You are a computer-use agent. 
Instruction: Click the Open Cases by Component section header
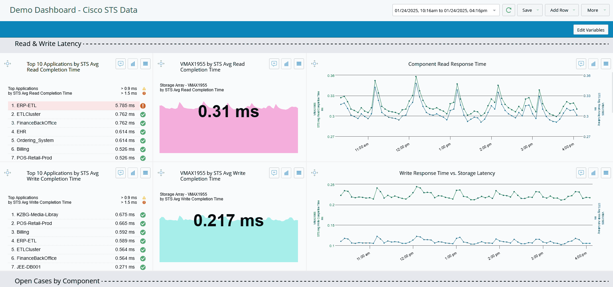coord(57,281)
